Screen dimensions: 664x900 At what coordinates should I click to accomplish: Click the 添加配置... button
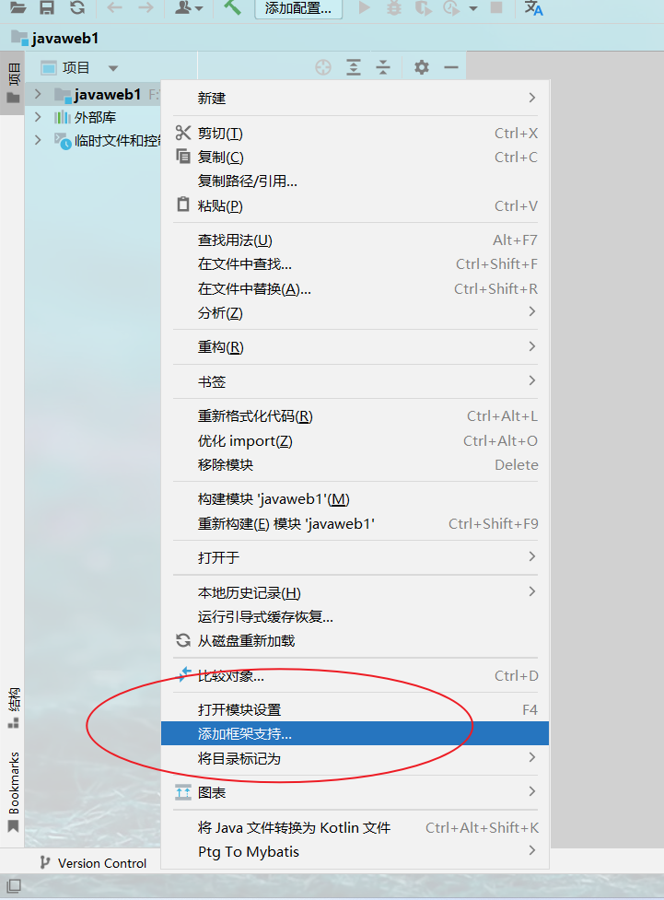[x=298, y=8]
